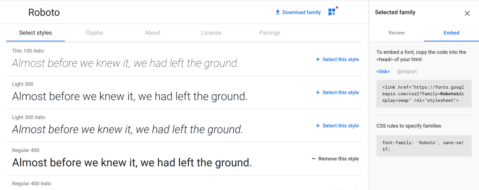Switch to the Review tab
479x190 pixels.
[x=397, y=33]
